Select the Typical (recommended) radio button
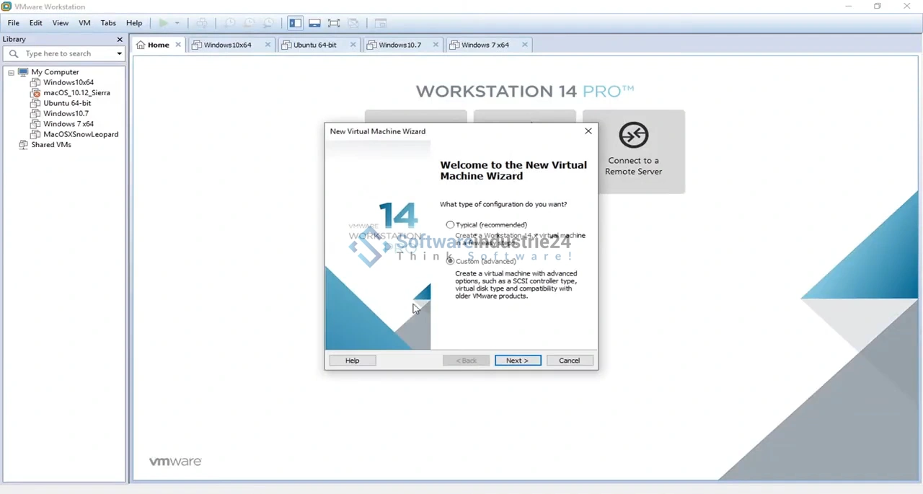The width and height of the screenshot is (923, 494). (x=451, y=225)
